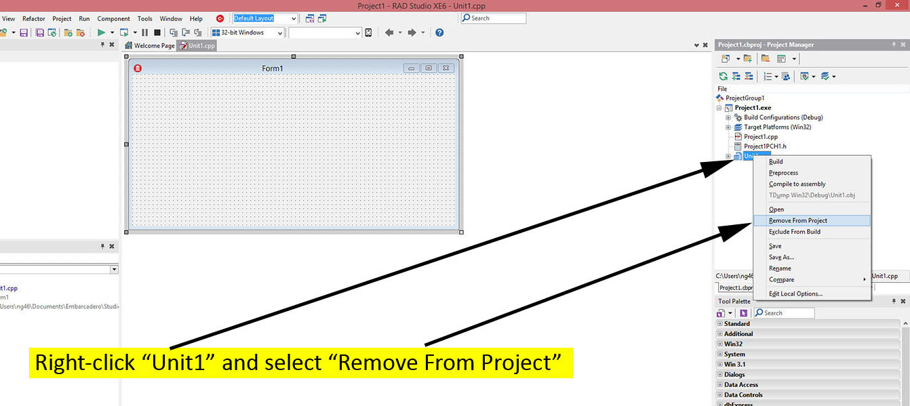This screenshot has height=406, width=910.
Task: Click the Tool Palette Search box
Action: tap(784, 313)
